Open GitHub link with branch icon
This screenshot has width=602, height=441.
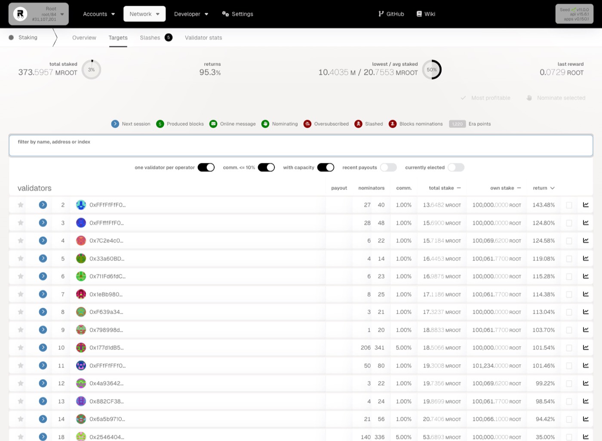pos(391,14)
